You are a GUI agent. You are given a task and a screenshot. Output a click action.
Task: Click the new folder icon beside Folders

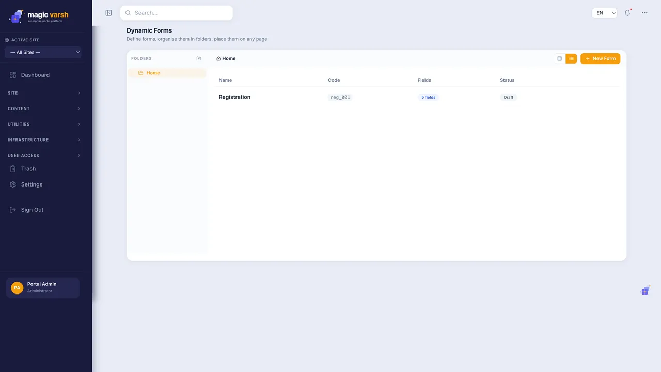(199, 59)
